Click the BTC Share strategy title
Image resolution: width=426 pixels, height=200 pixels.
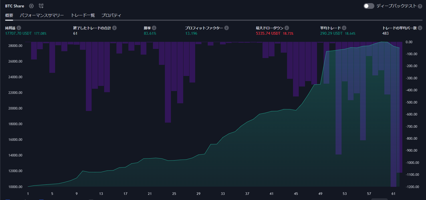15,6
